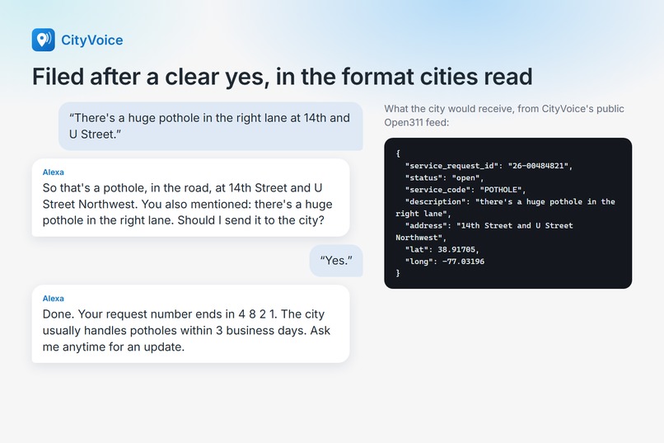Click the "lat": 38.91705 line
The image size is (664, 443).
coord(442,249)
